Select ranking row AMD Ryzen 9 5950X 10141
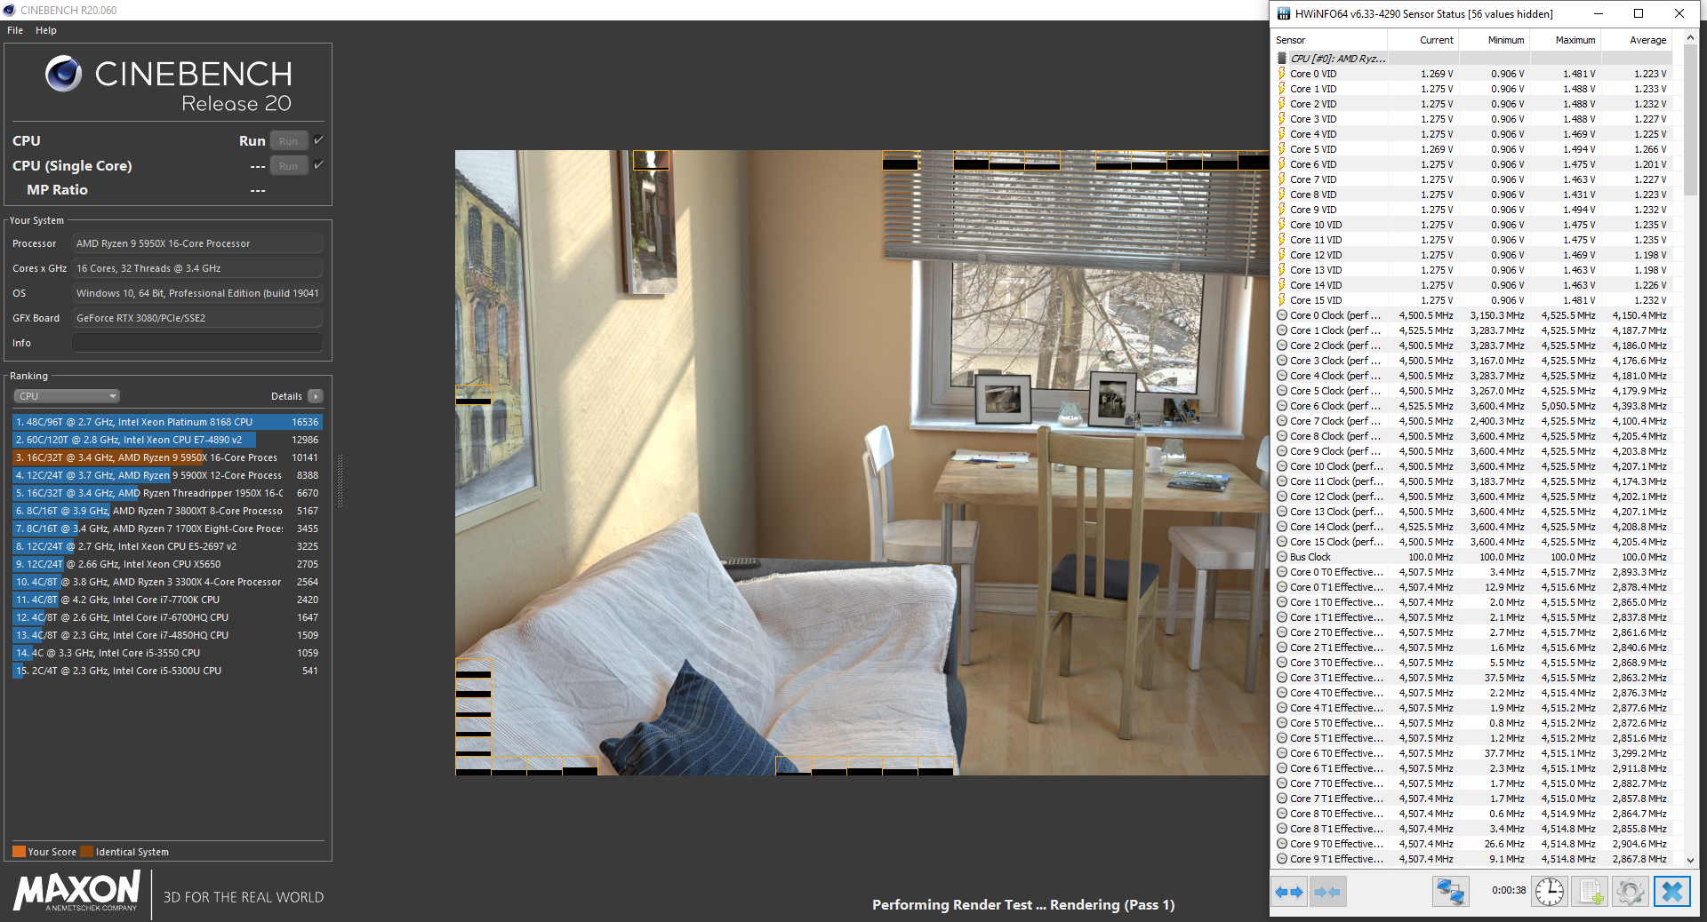1707x922 pixels. (167, 457)
